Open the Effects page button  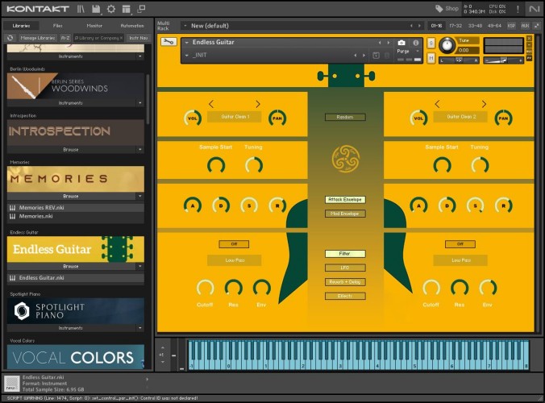(345, 296)
